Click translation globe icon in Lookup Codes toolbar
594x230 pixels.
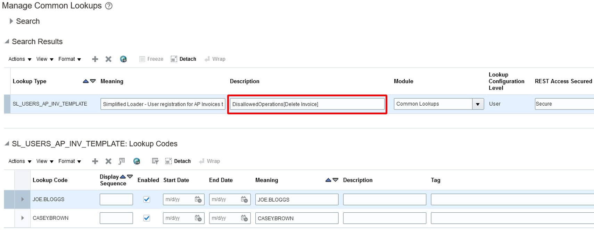[x=137, y=161]
